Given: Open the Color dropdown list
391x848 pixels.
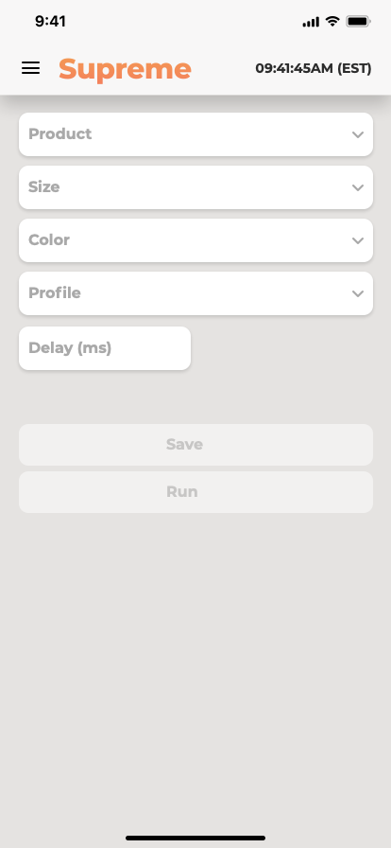Looking at the screenshot, I should pyautogui.click(x=195, y=240).
